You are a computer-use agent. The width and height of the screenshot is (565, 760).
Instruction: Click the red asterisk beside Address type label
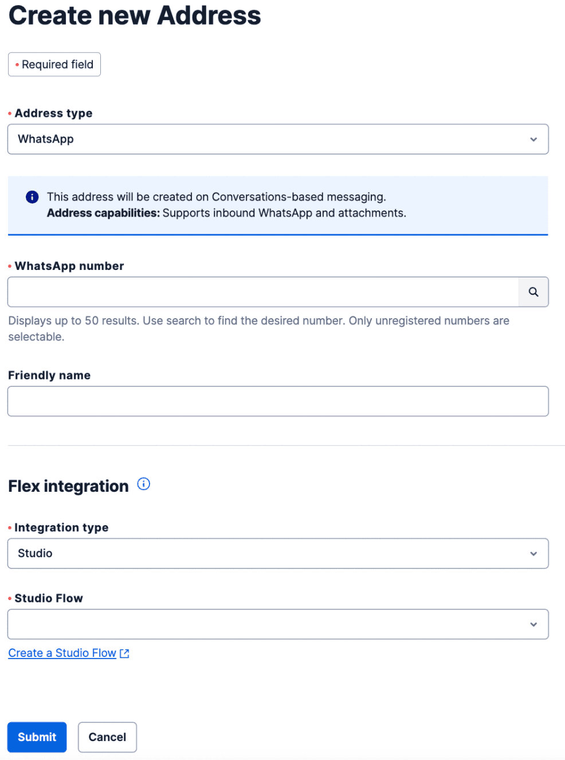click(x=9, y=113)
